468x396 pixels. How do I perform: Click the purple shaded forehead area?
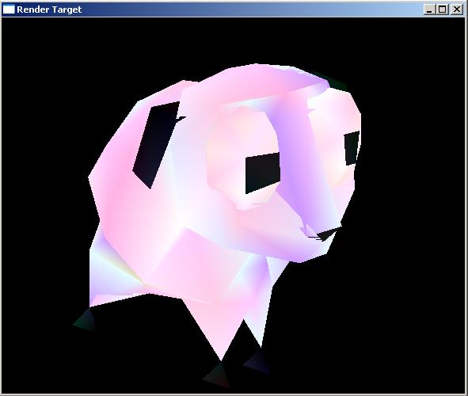(294, 161)
